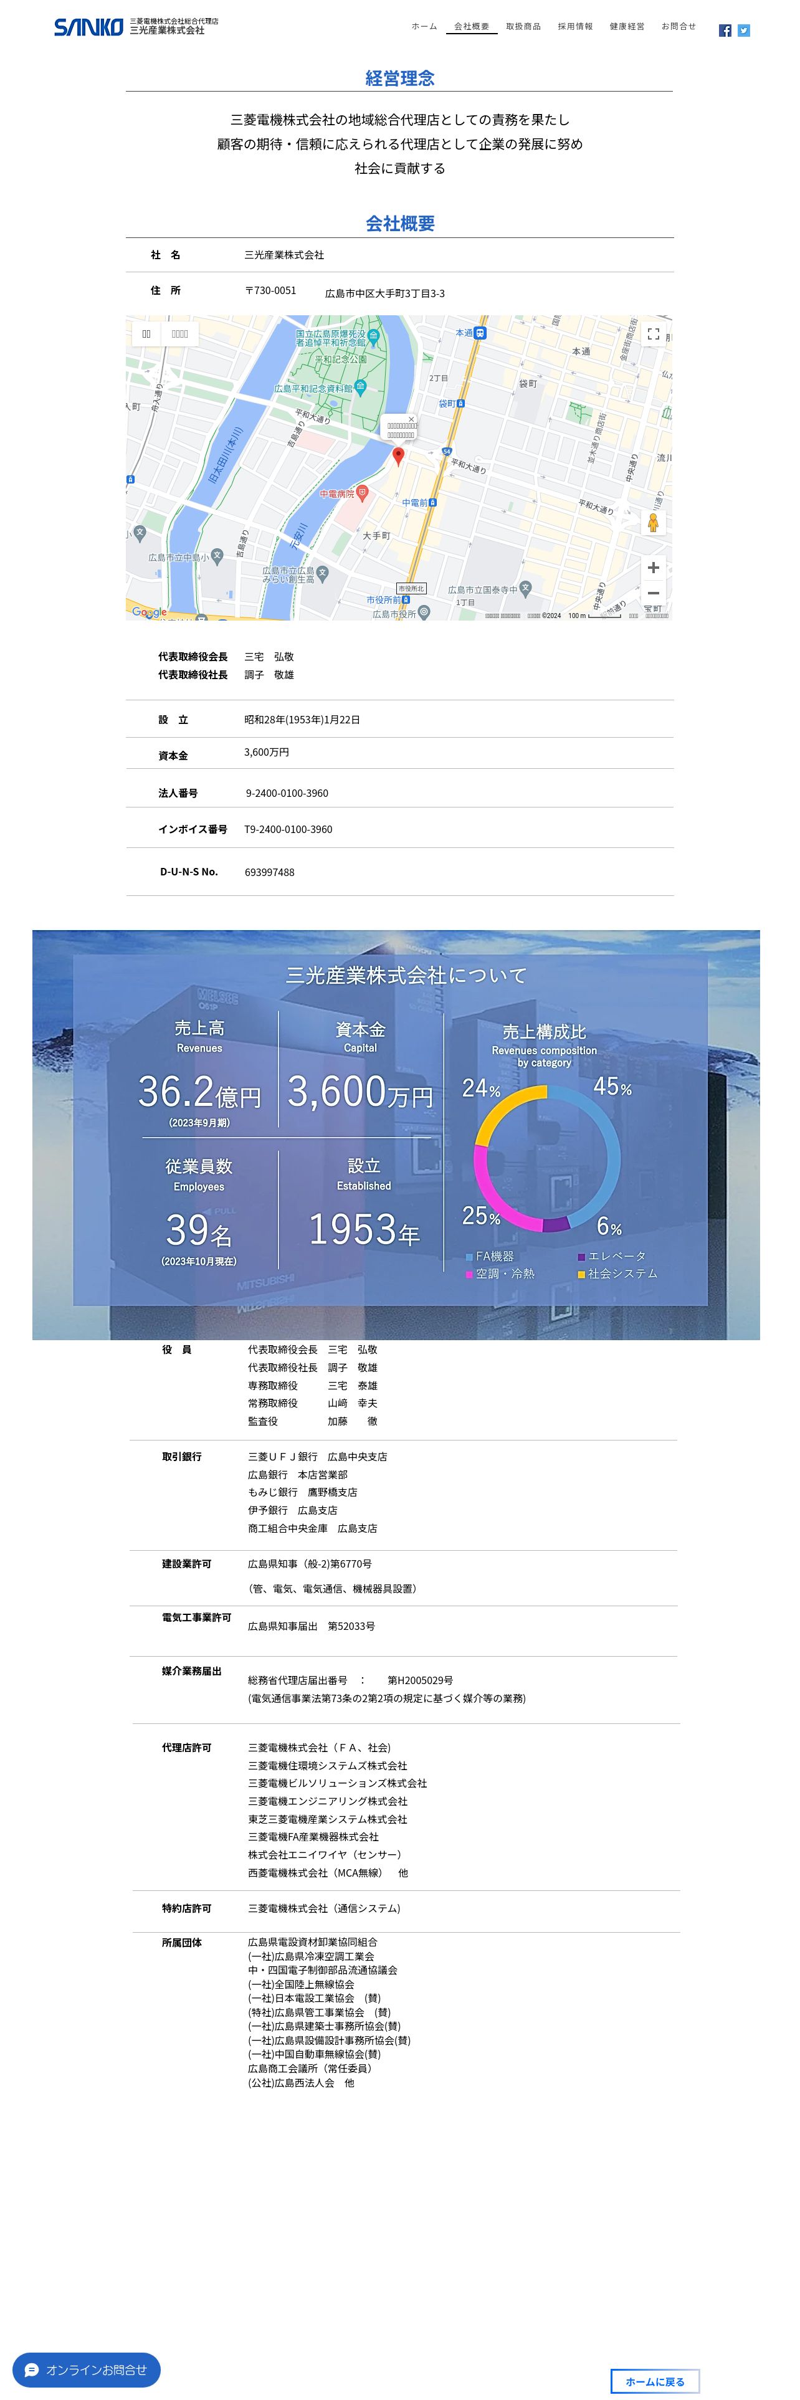Click the blue FA機器 legend swatch

(469, 1257)
